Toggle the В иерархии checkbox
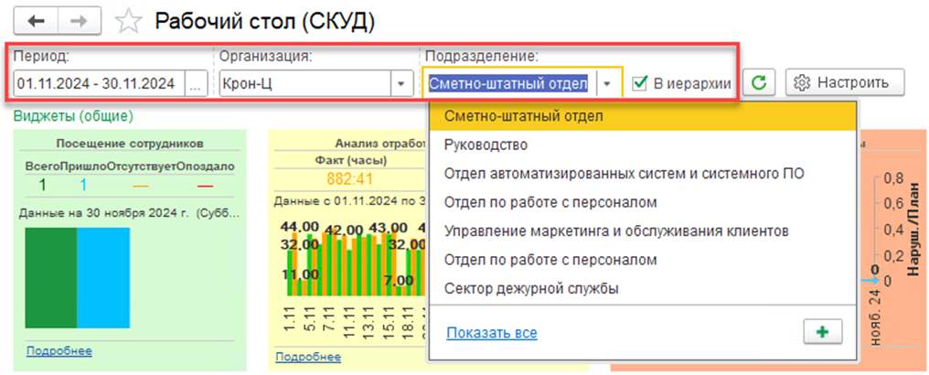929x375 pixels. [x=641, y=83]
